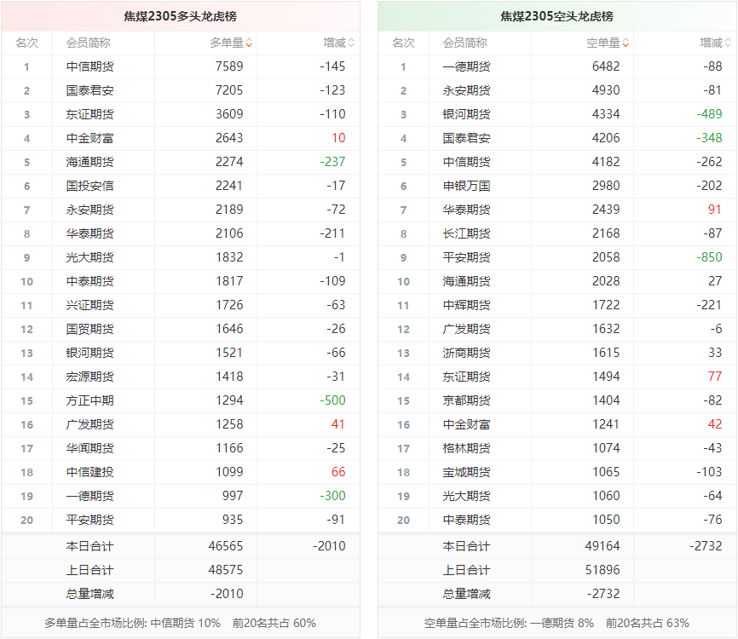This screenshot has width=738, height=639.
Task: Open 申银万国 member entry
Action: coord(466,186)
